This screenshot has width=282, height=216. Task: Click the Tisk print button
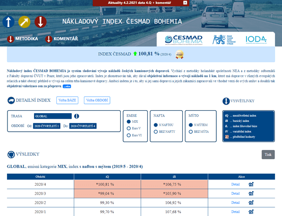268,155
